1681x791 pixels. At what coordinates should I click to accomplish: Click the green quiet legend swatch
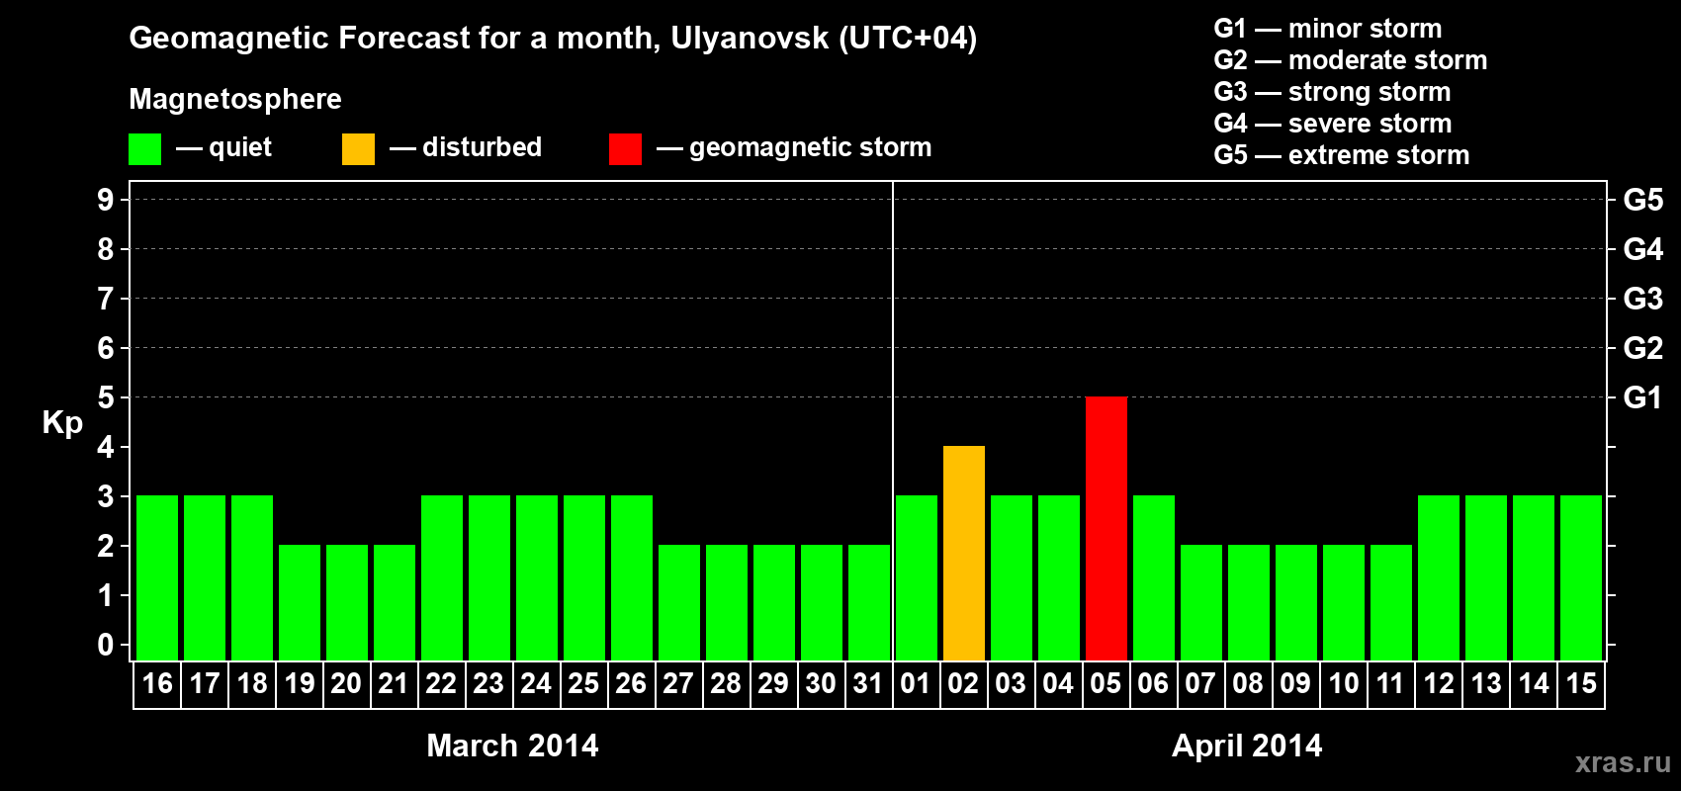pyautogui.click(x=144, y=149)
